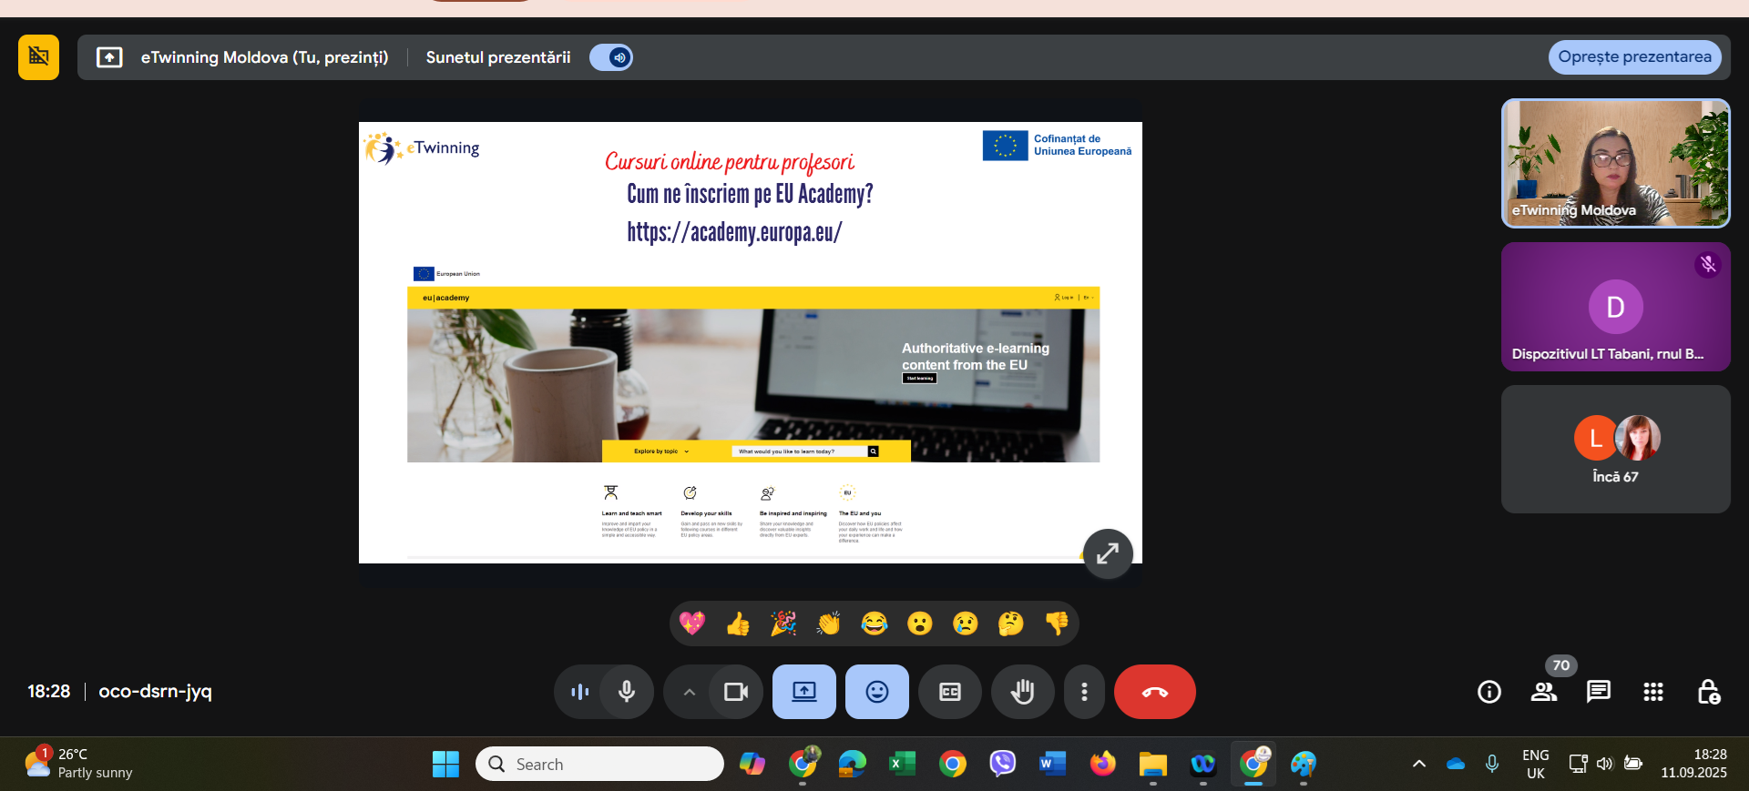Viewport: 1749px width, 791px height.
Task: Open the volume control in the system tray
Action: [1605, 764]
